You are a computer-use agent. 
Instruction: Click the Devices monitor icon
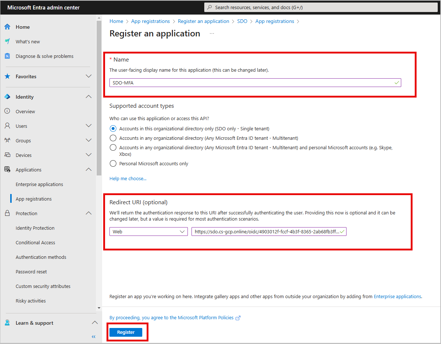click(x=7, y=155)
